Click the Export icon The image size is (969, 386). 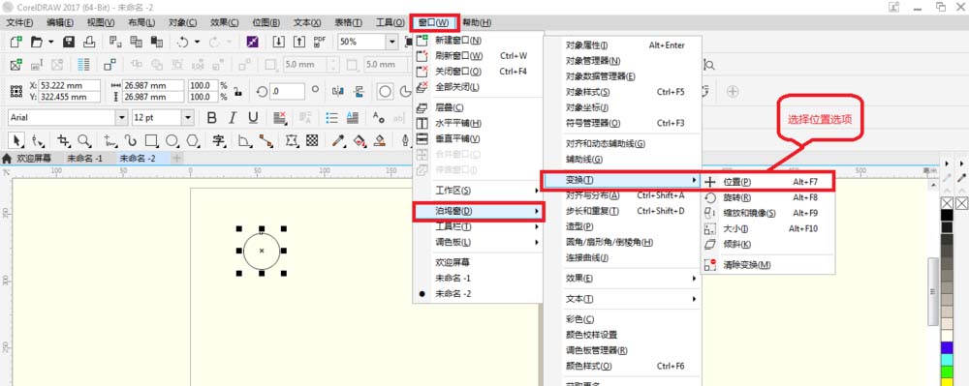(x=299, y=42)
